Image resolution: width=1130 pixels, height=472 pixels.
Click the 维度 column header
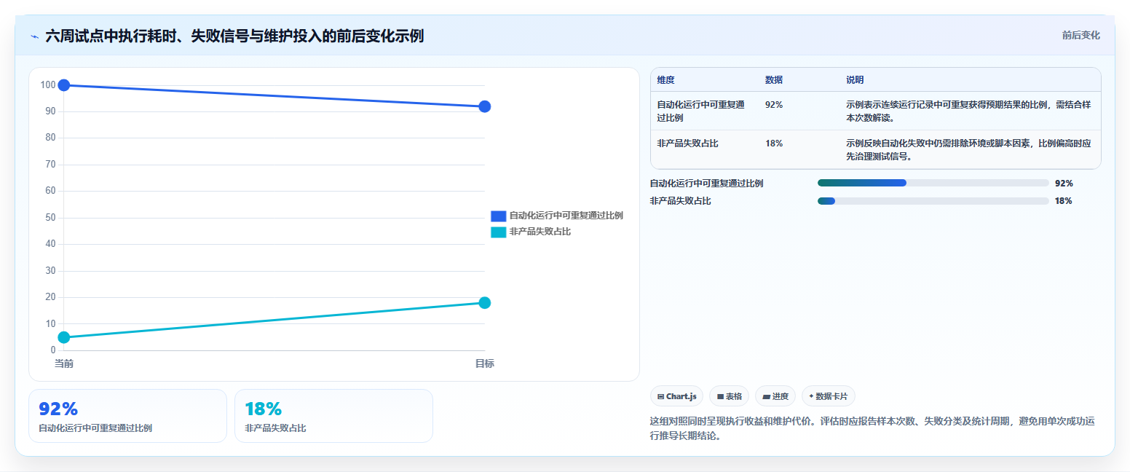point(665,80)
